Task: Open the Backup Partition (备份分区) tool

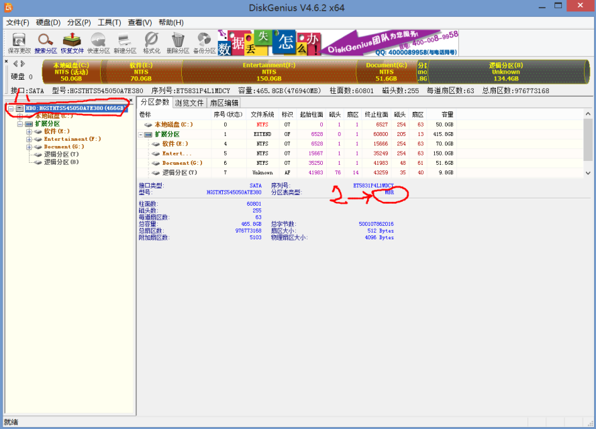Action: pos(205,44)
